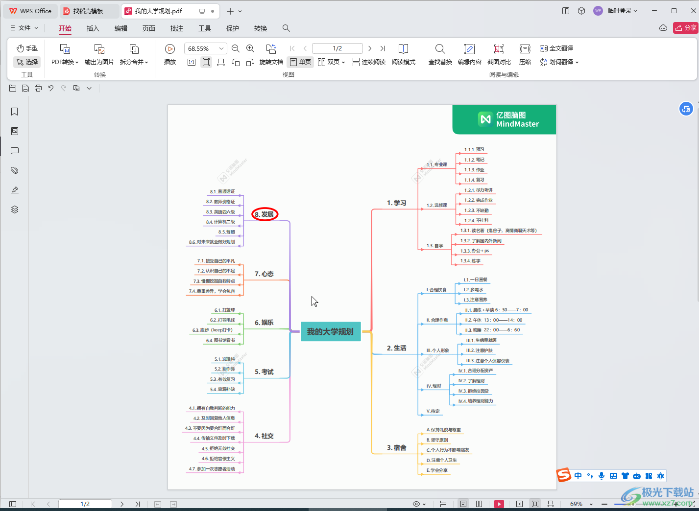Rotate page counterclockwise
The image size is (699, 511).
[236, 62]
